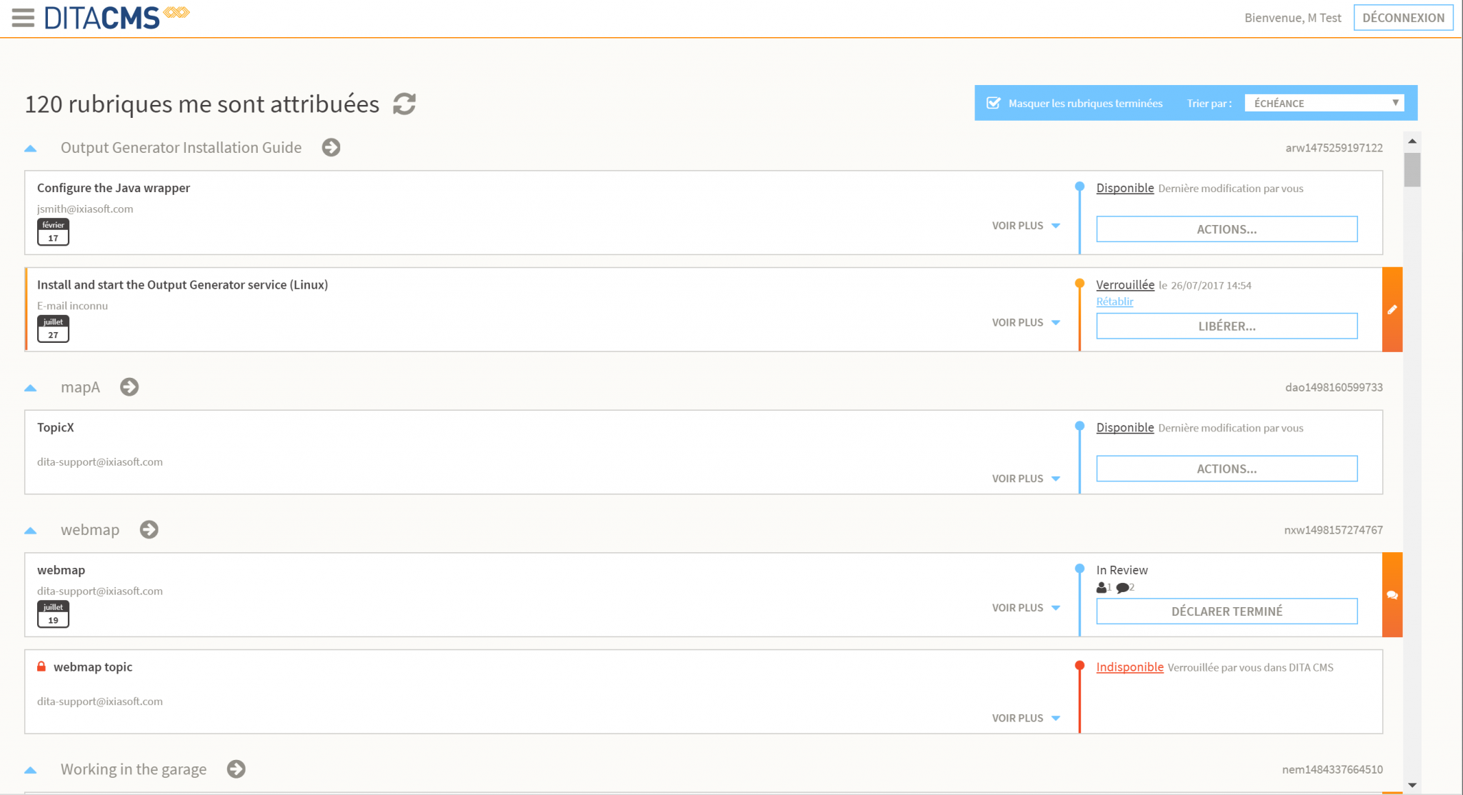
Task: Open the hamburger menu icon
Action: pos(23,18)
